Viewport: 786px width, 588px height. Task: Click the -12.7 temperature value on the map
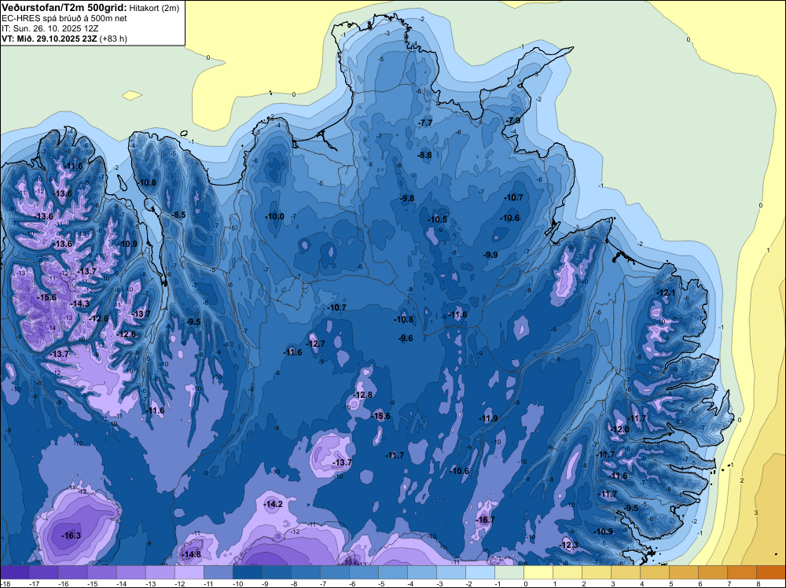click(x=316, y=344)
